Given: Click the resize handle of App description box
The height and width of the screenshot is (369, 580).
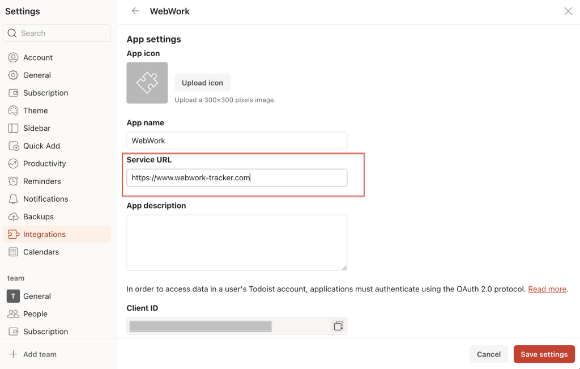Looking at the screenshot, I should (x=344, y=268).
